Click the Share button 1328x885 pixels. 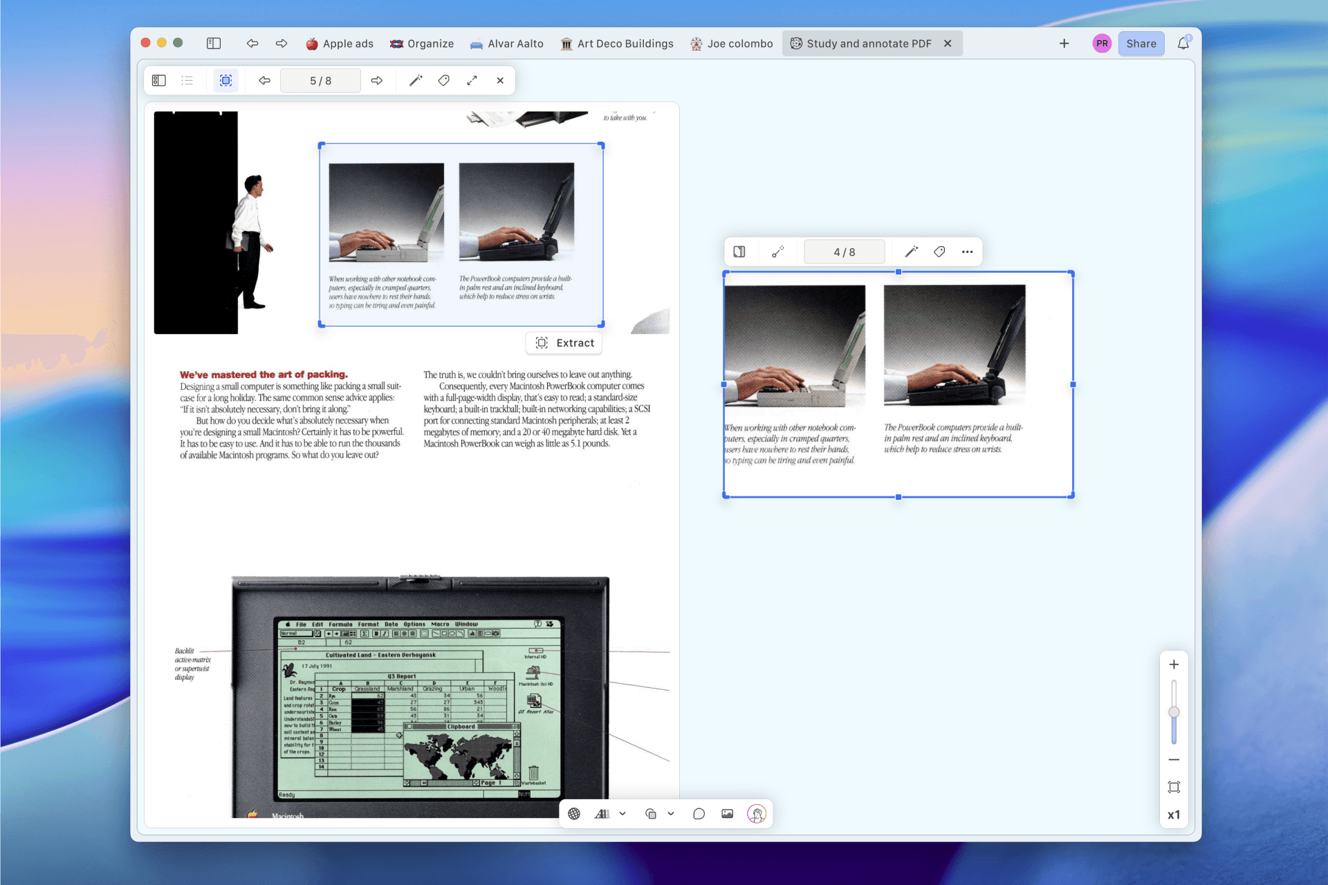pos(1141,44)
